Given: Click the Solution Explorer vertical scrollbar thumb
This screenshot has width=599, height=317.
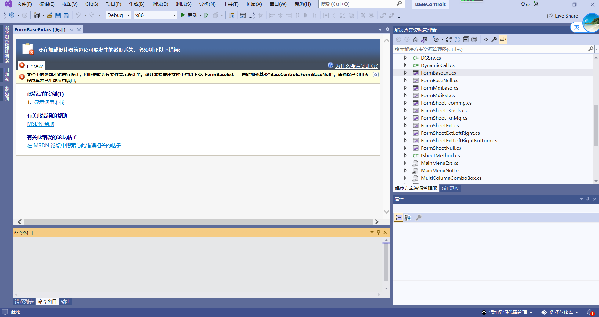Looking at the screenshot, I should pos(596,125).
